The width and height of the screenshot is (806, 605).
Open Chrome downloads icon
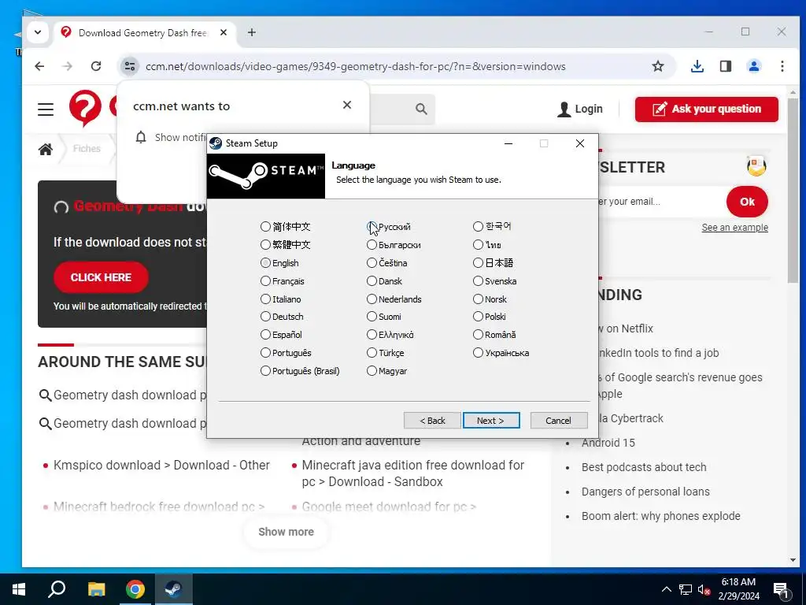pos(697,66)
